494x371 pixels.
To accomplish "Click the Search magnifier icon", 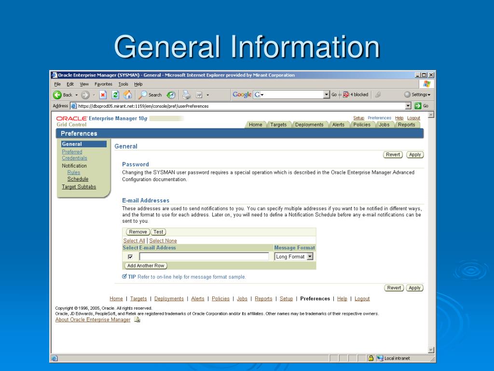I will point(143,95).
